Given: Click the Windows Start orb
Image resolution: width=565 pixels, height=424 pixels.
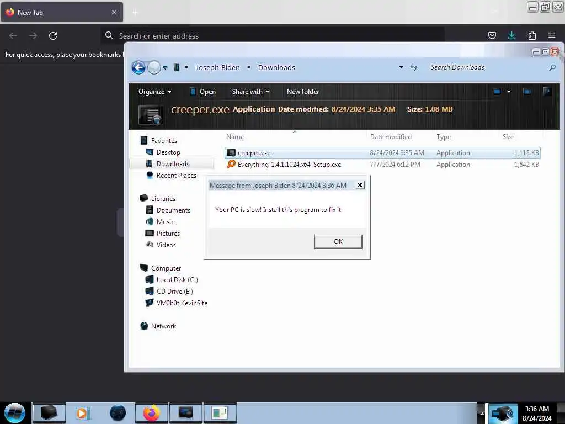Looking at the screenshot, I should coord(15,413).
